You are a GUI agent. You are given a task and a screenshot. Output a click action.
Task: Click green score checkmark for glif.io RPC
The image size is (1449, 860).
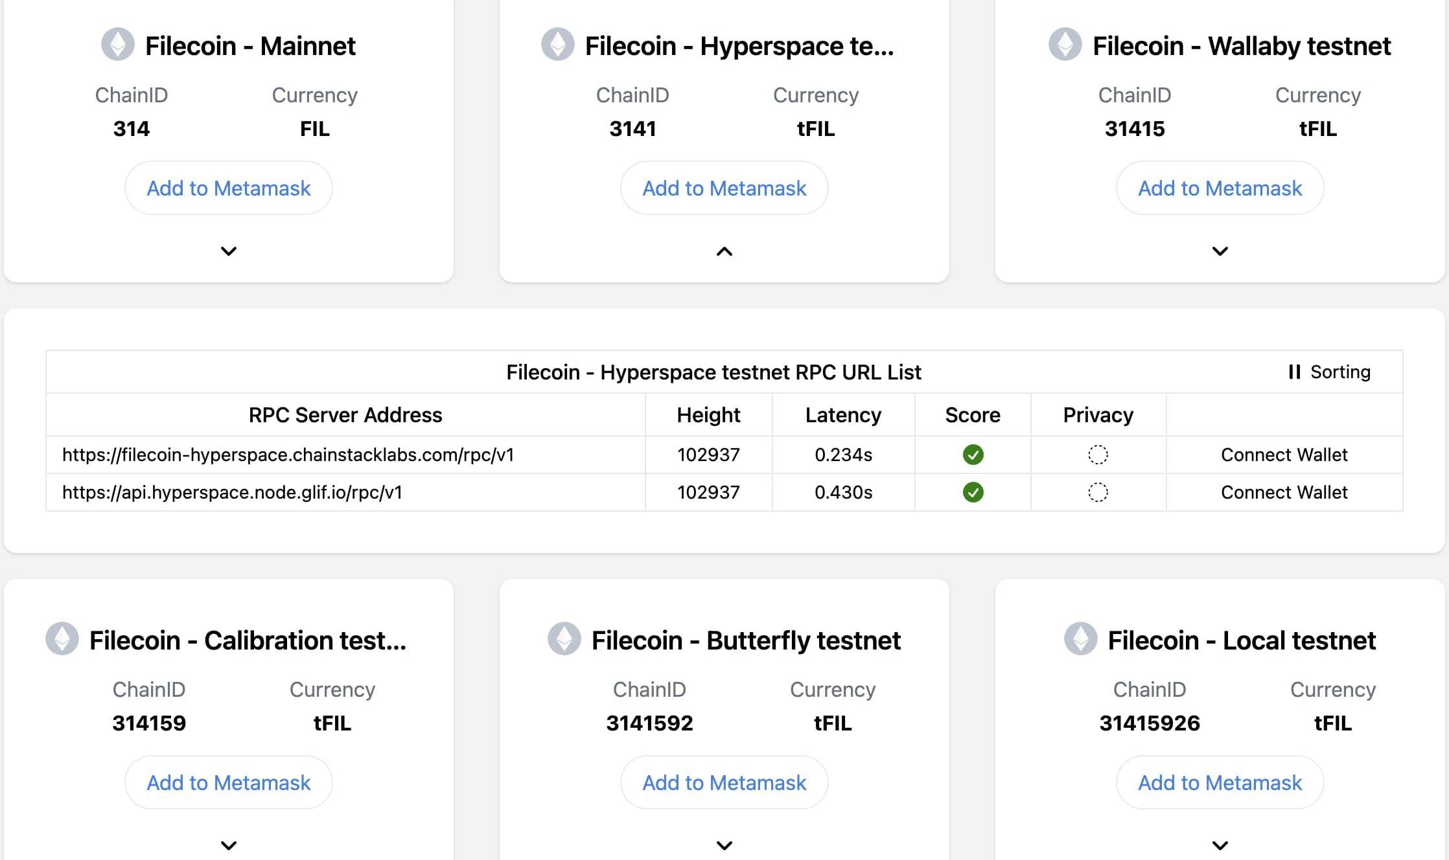pos(973,492)
